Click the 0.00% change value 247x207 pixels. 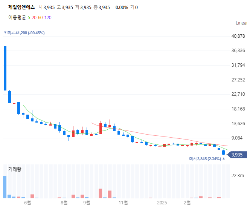click(122, 8)
